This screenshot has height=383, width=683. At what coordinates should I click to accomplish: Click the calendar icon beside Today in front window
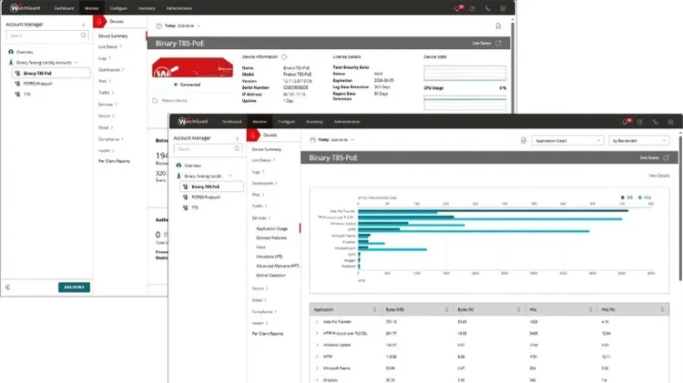click(312, 140)
